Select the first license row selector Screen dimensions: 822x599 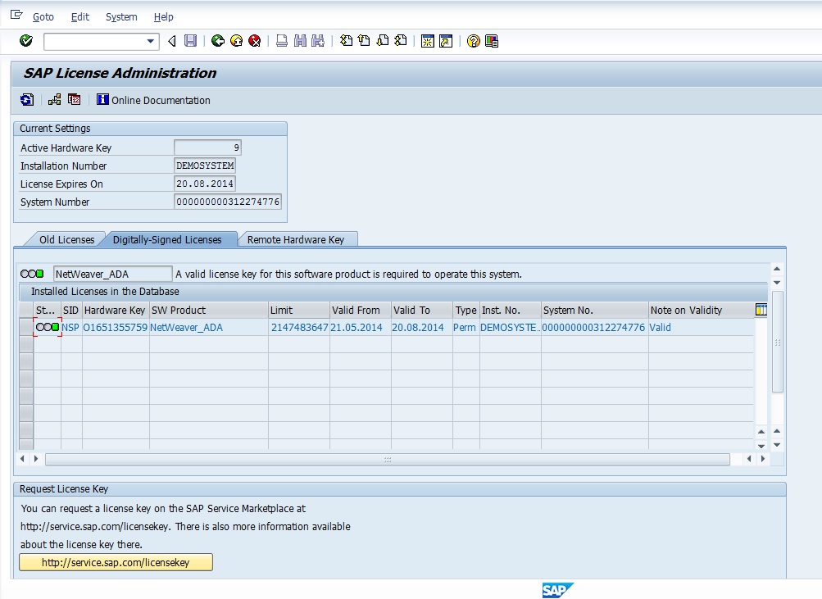pos(26,327)
